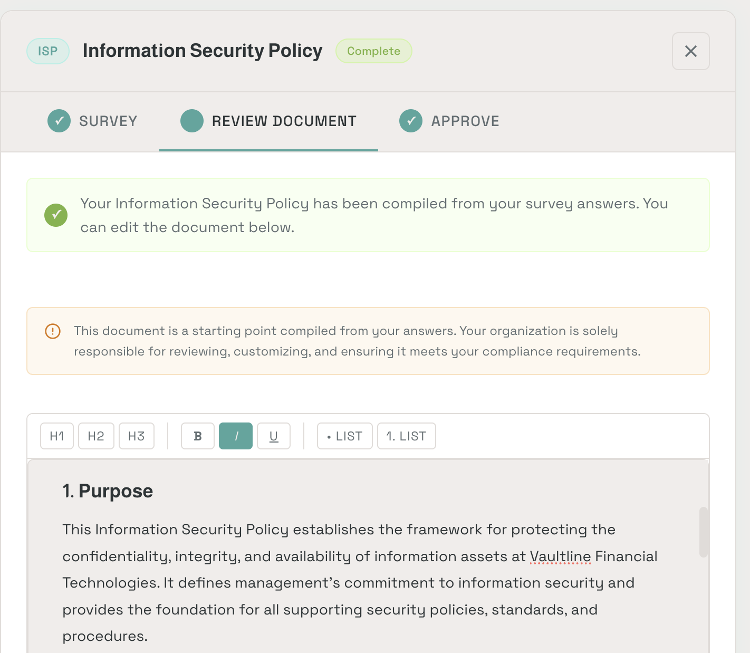This screenshot has height=653, width=750.
Task: Apply Heading 3 formatting with H3
Action: point(137,436)
